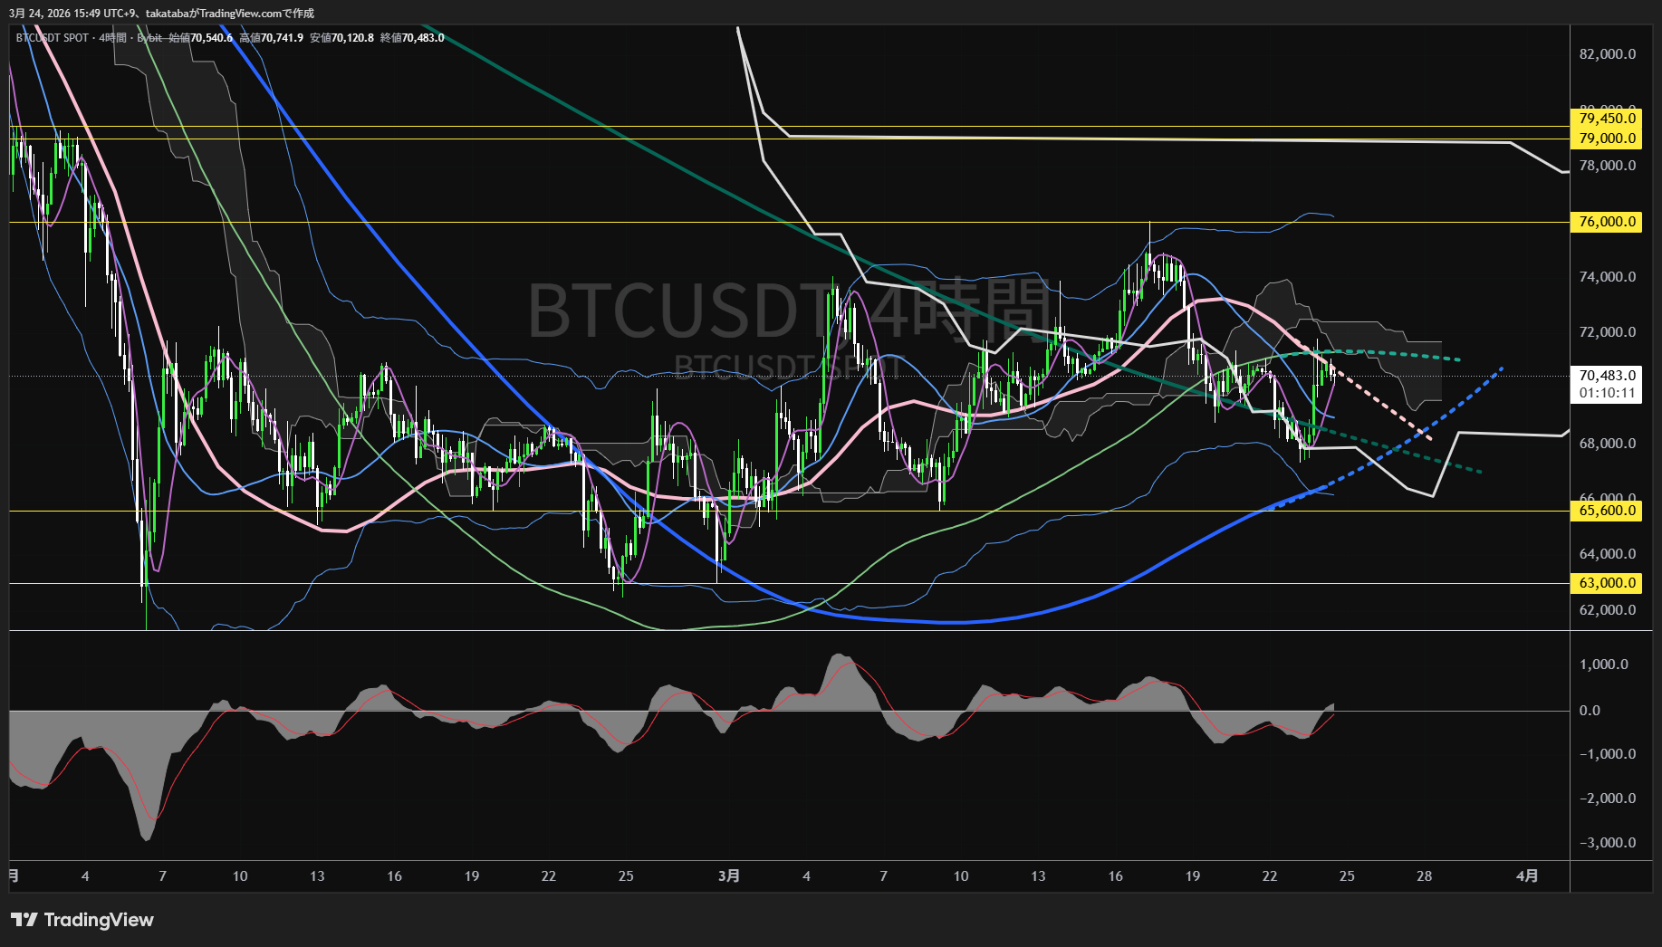Select the 65,600.0 yellow price tag
The height and width of the screenshot is (947, 1662).
(1605, 511)
